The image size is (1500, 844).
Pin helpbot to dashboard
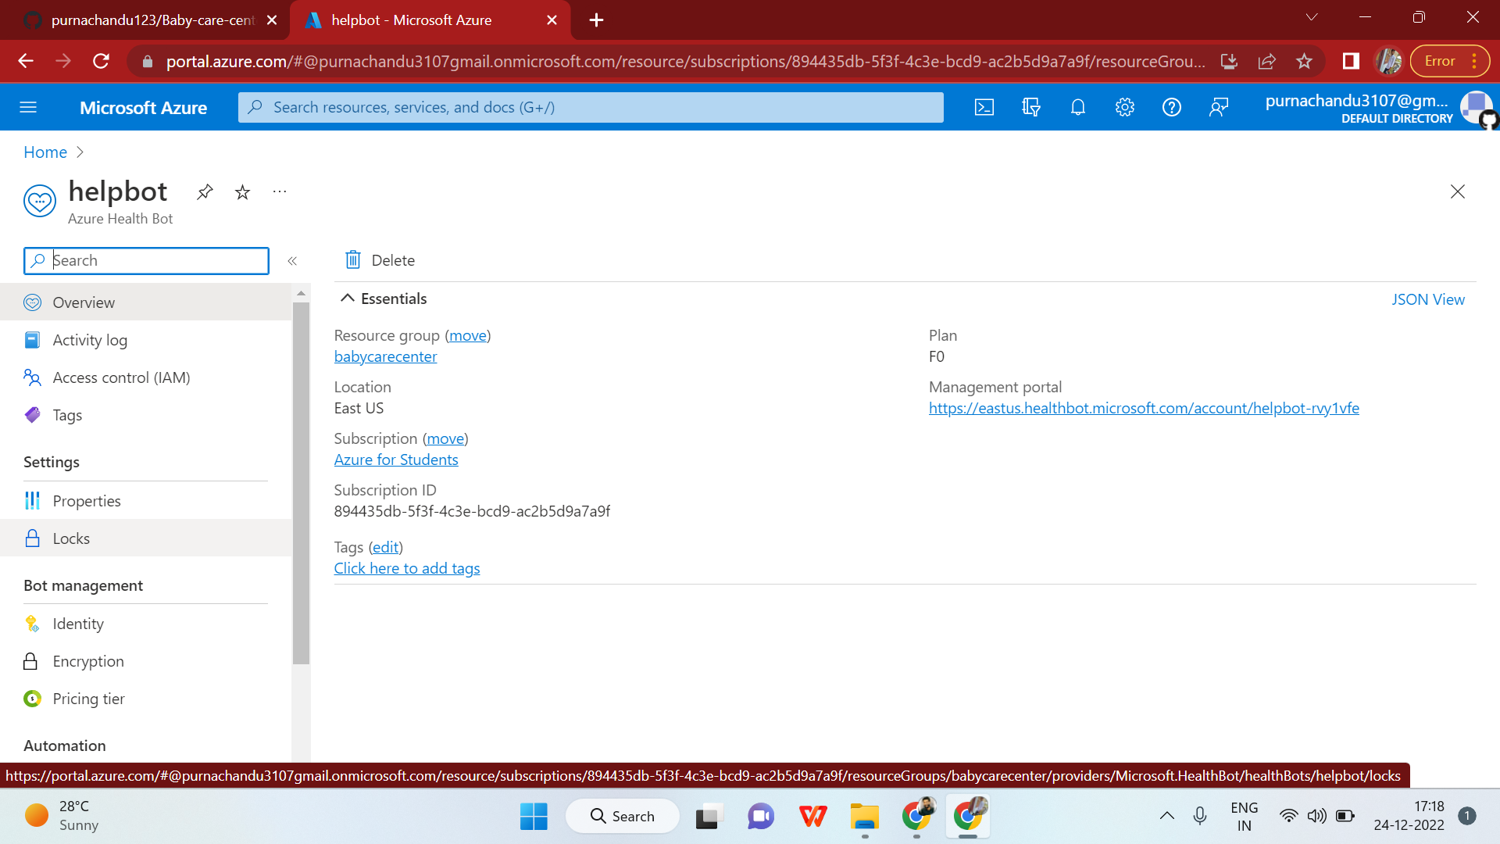pyautogui.click(x=205, y=191)
